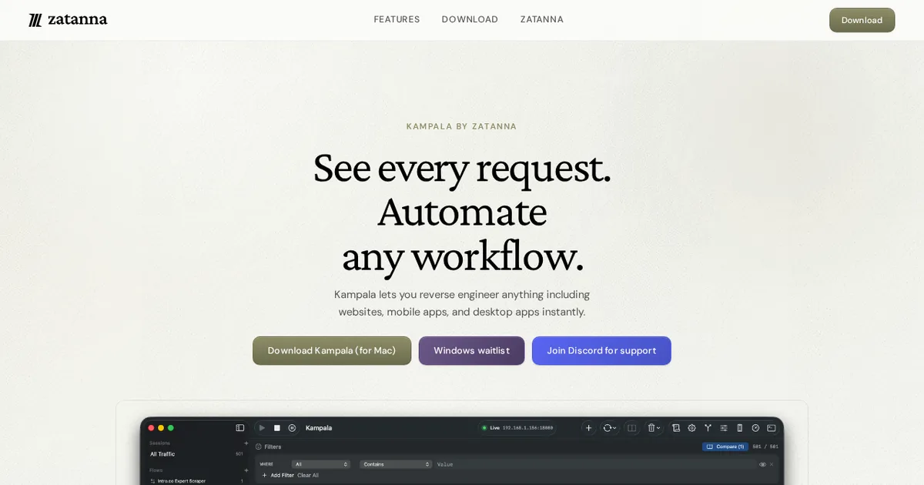Click Join Discord for support
Viewport: 924px width, 485px height.
click(601, 350)
